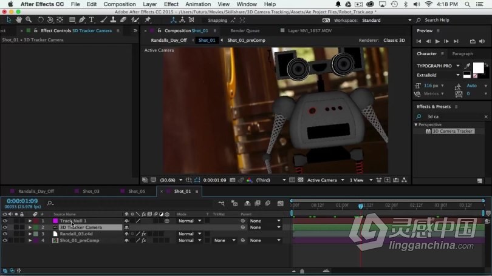Image resolution: width=492 pixels, height=276 pixels.
Task: Open the Workspace Standard dropdown
Action: (x=386, y=21)
